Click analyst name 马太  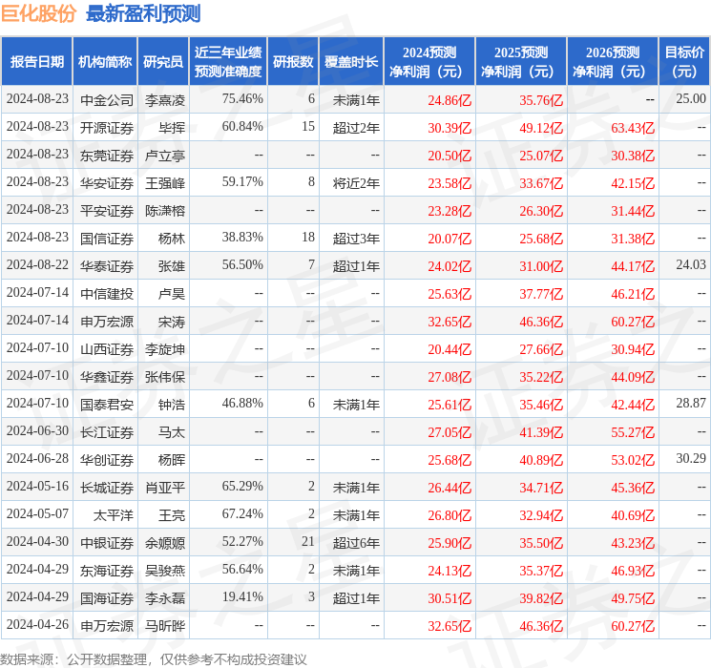pos(172,432)
